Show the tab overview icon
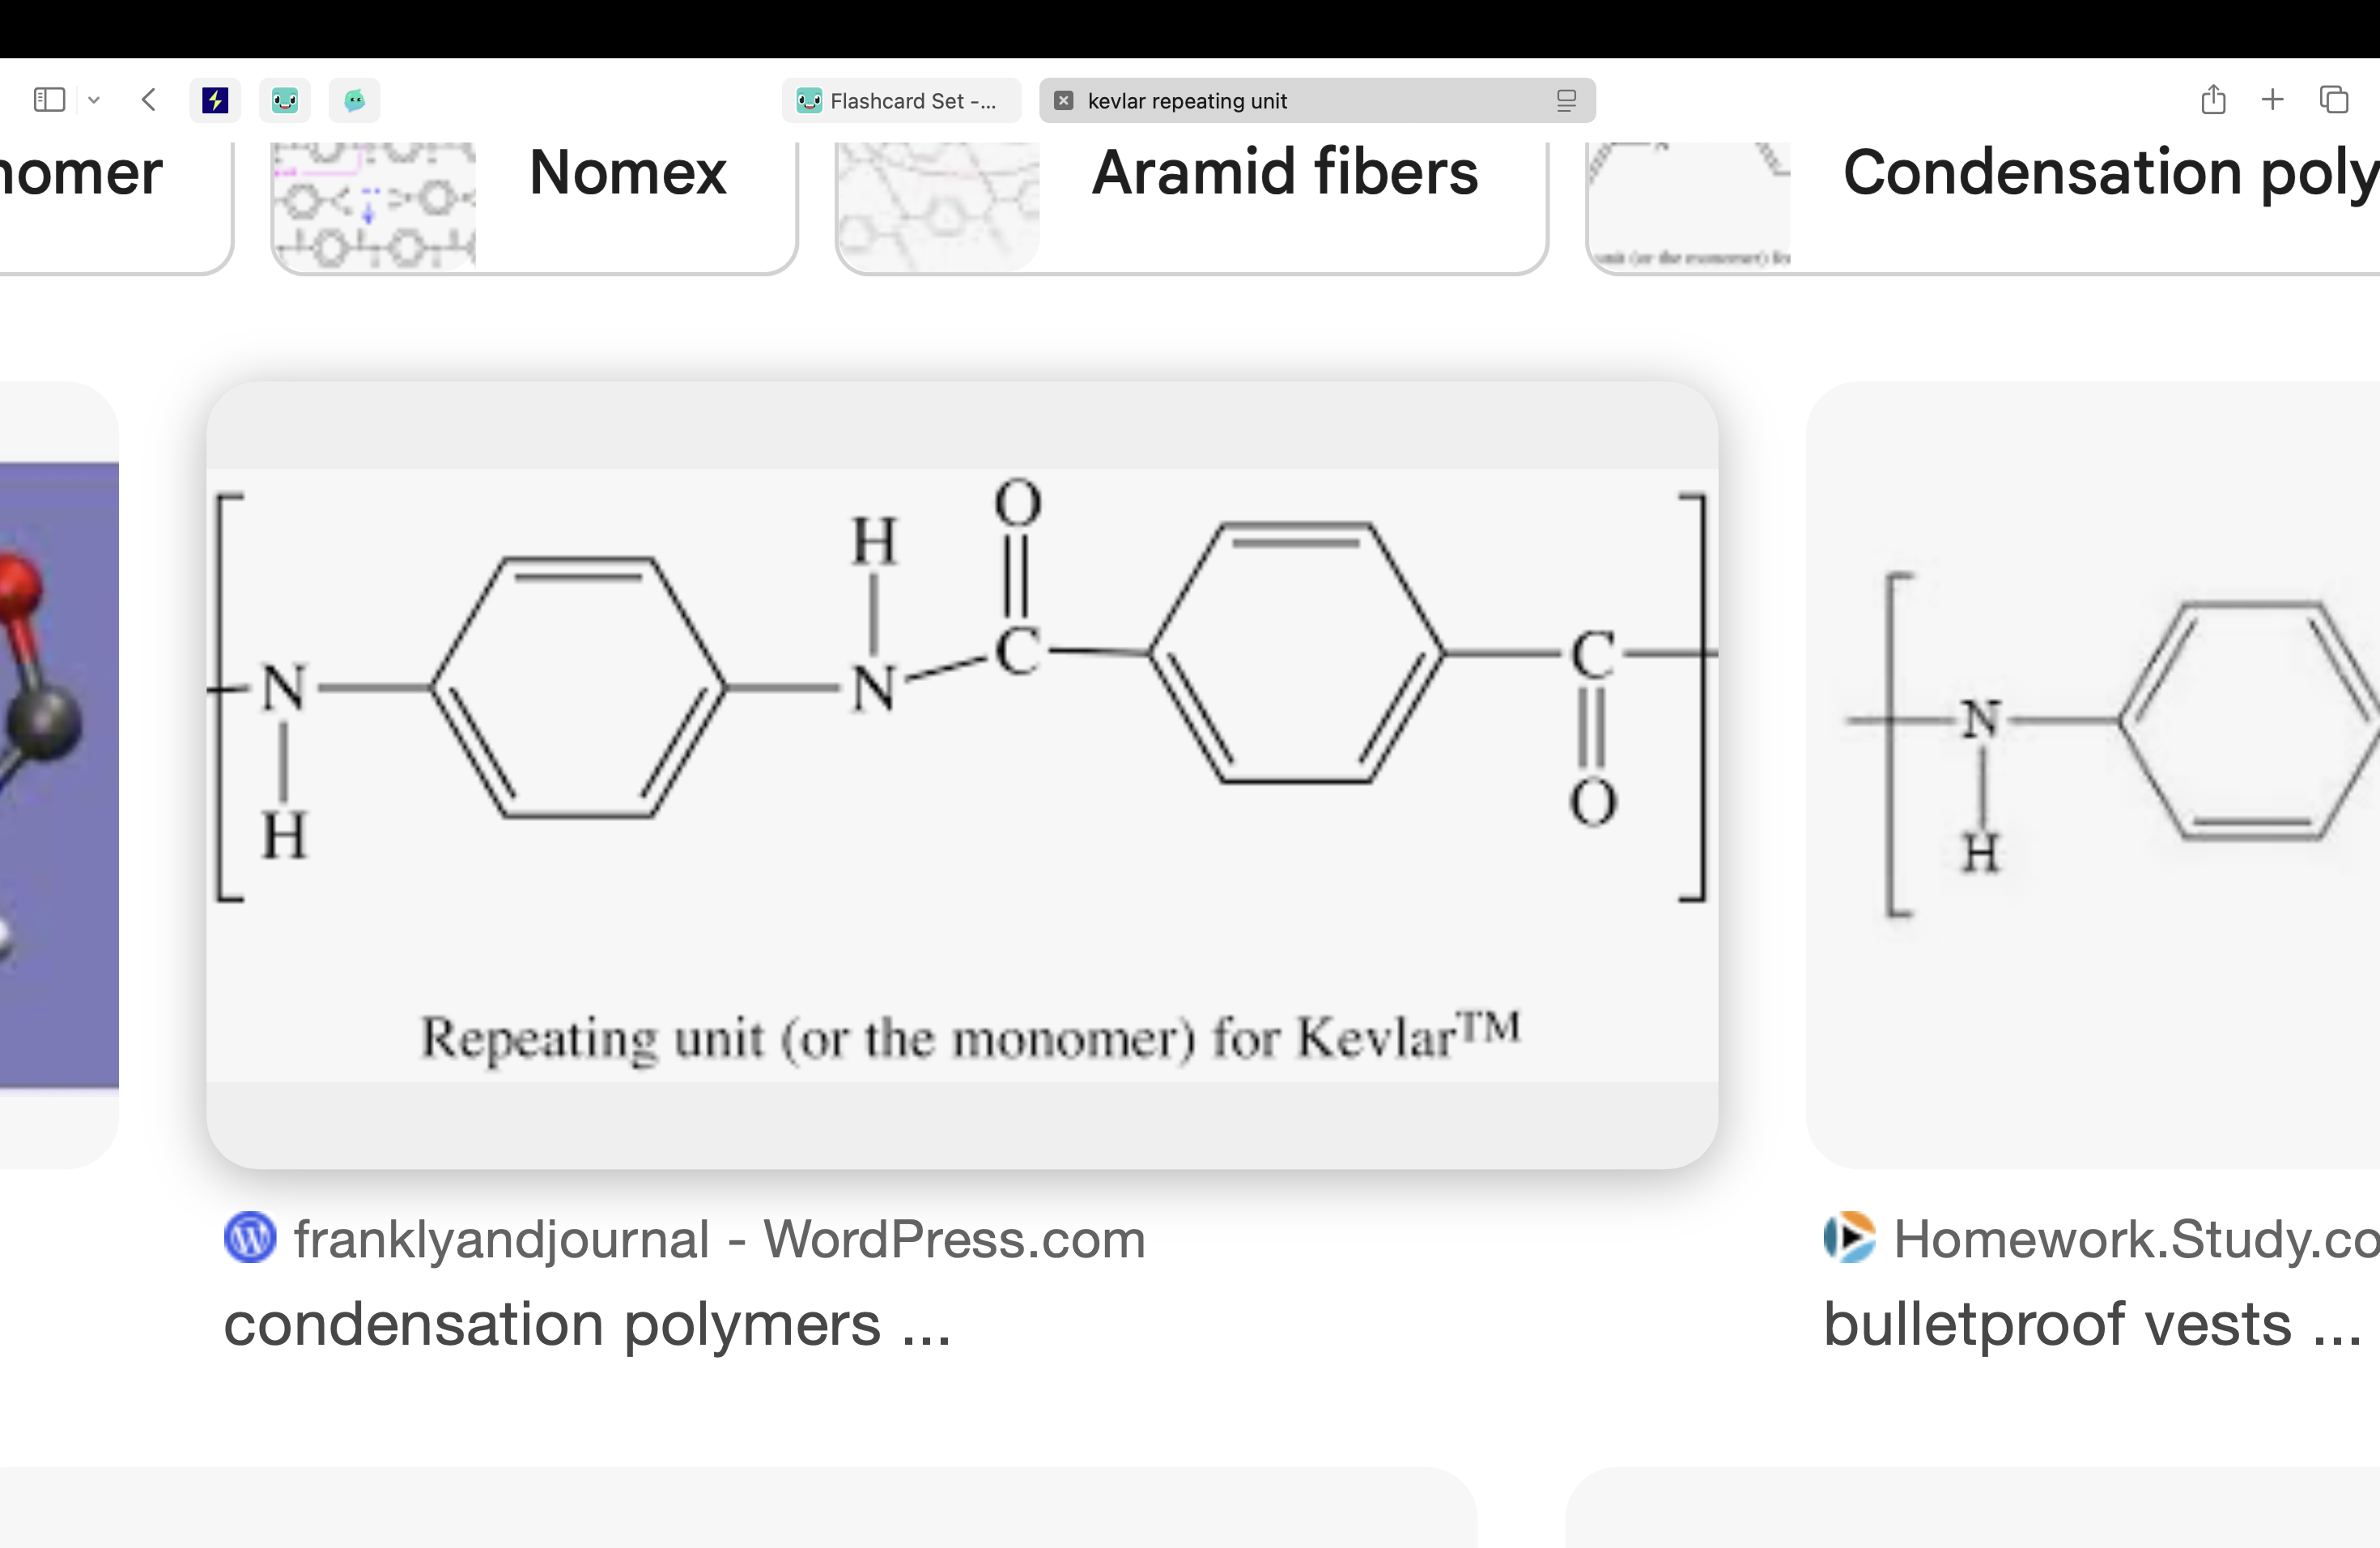2380x1548 pixels. pos(2334,100)
